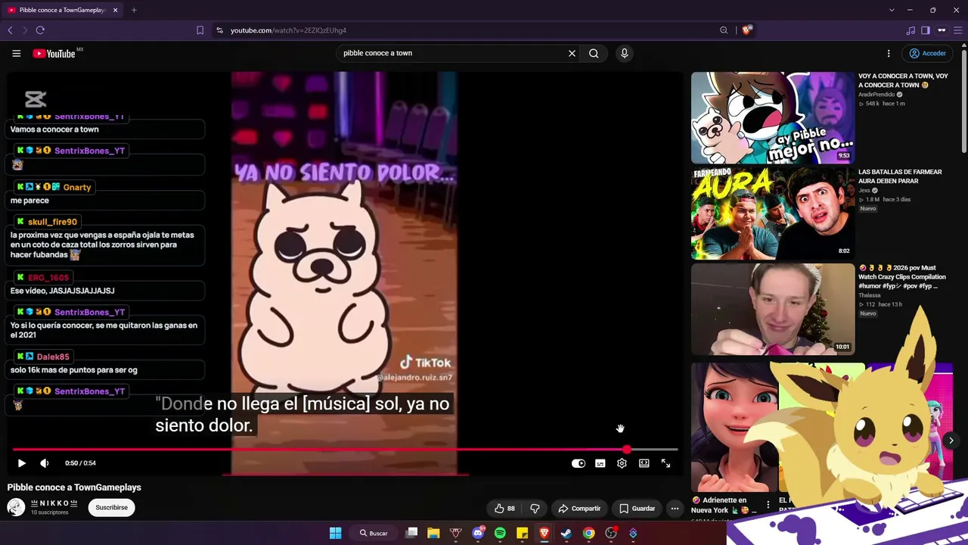Sign in with the Acceder button
The image size is (968, 545).
[x=928, y=54]
